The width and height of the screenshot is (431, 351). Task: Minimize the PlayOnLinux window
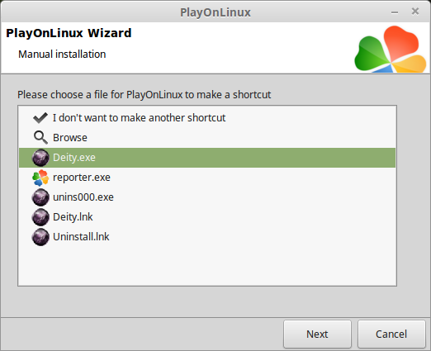click(395, 12)
